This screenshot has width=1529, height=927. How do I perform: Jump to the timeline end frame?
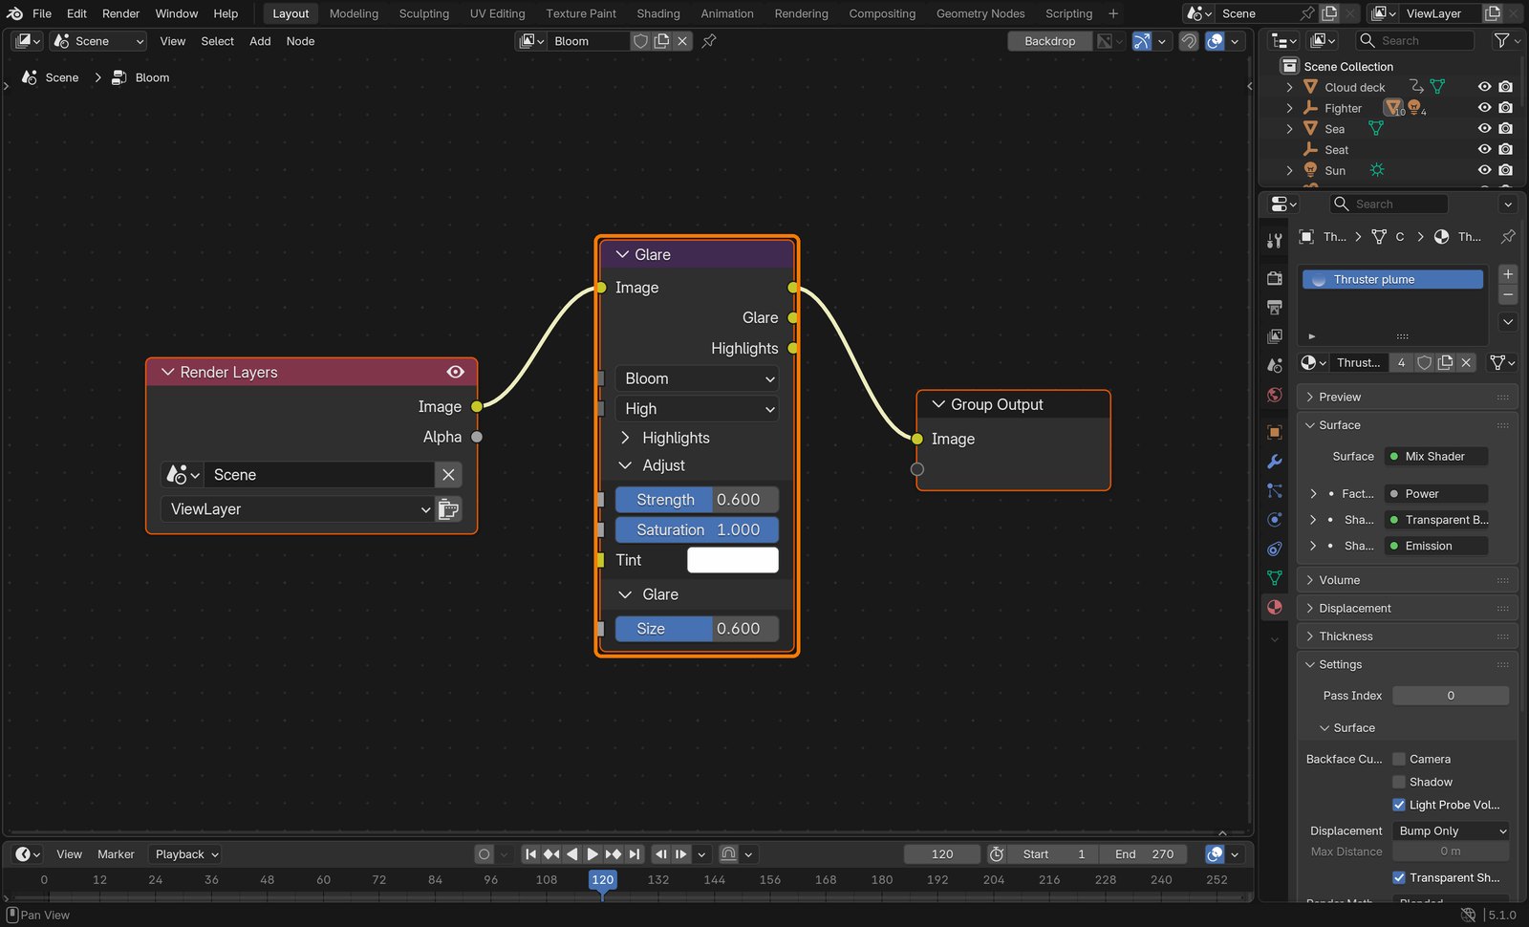(635, 854)
